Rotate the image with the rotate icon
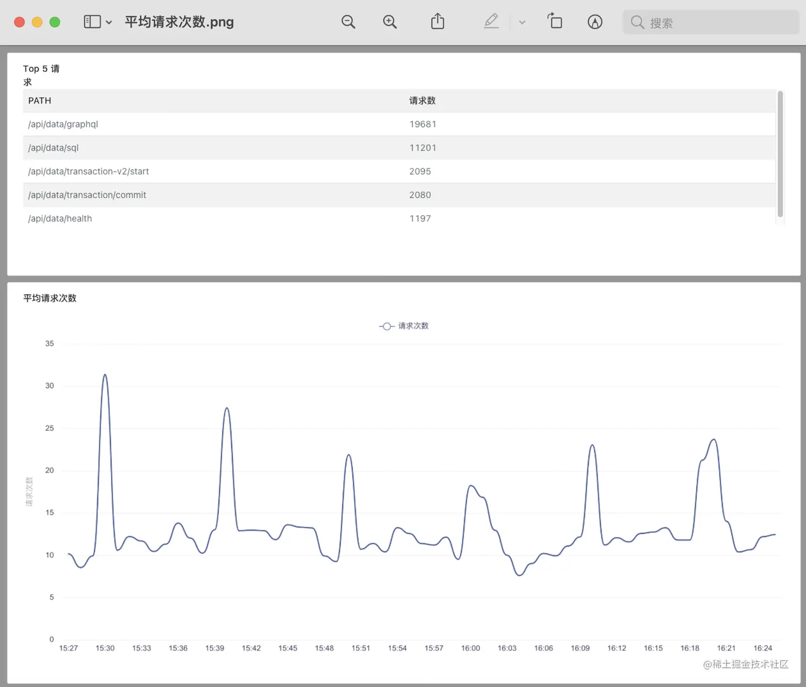Viewport: 806px width, 687px height. (555, 21)
